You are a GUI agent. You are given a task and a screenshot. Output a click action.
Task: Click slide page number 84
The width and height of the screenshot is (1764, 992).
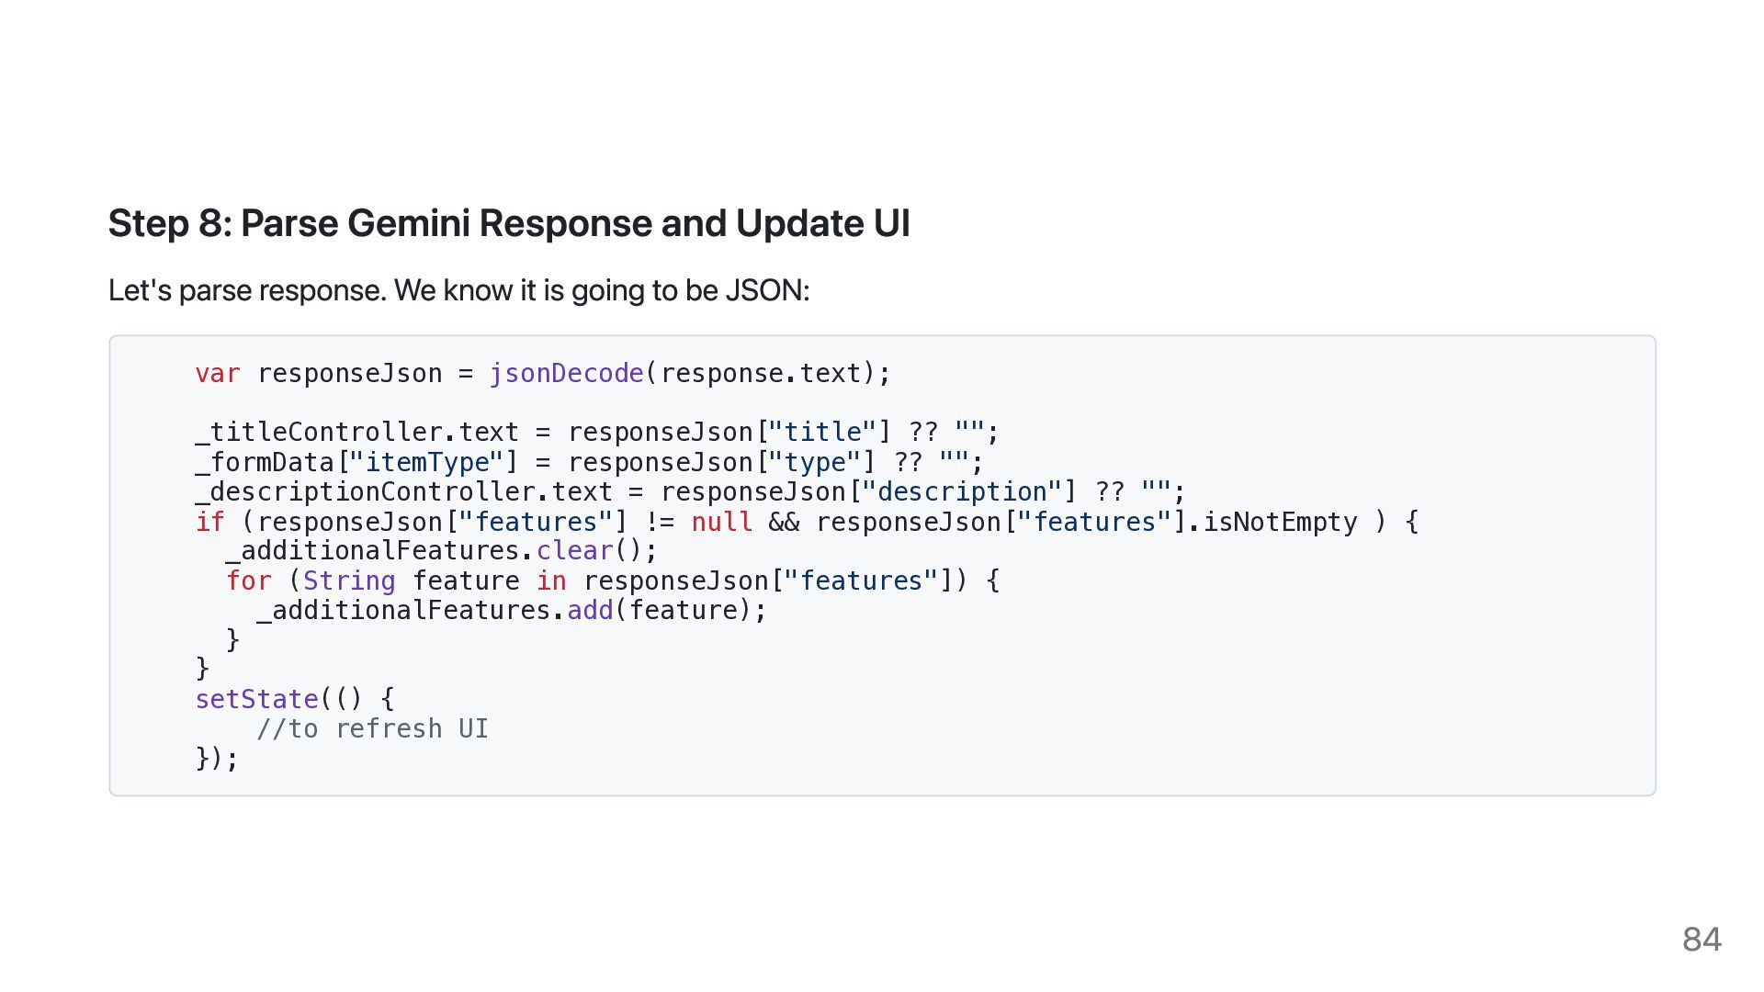tap(1702, 939)
